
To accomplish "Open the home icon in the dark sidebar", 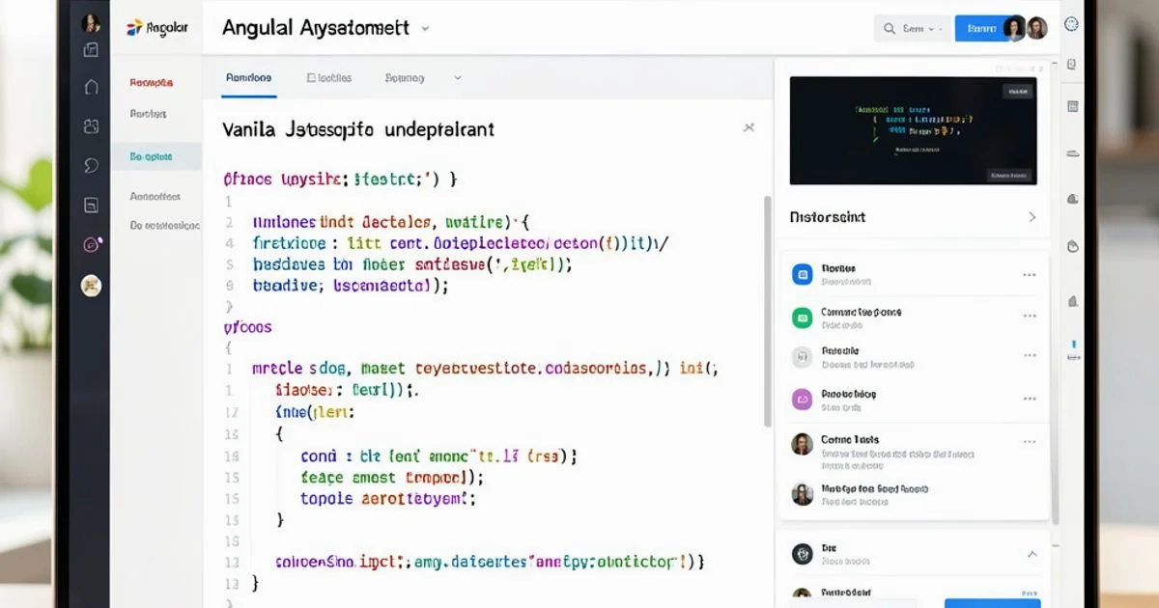I will [91, 85].
